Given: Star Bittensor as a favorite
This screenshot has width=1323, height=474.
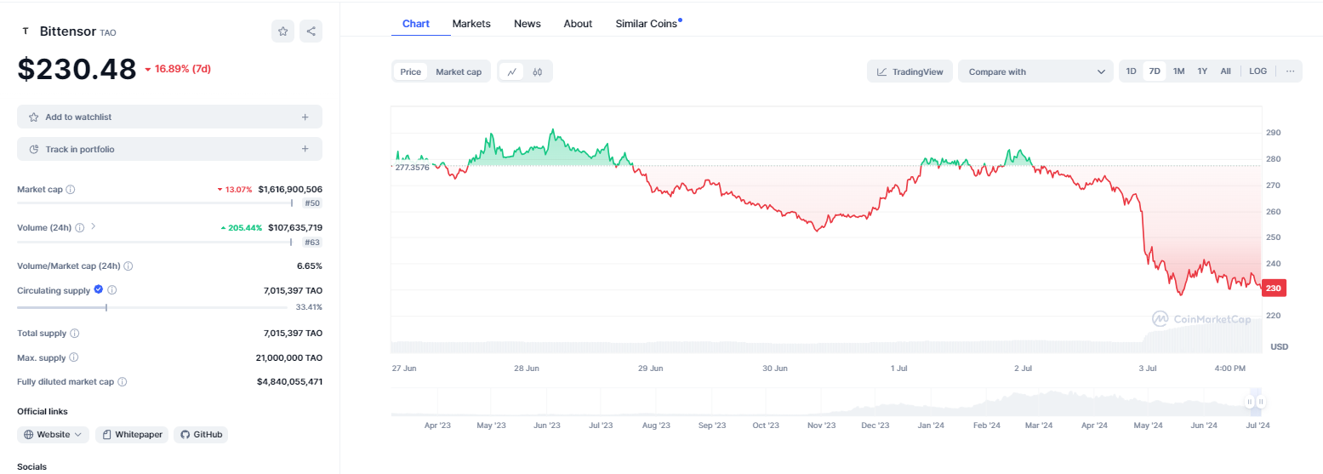Looking at the screenshot, I should [x=282, y=31].
